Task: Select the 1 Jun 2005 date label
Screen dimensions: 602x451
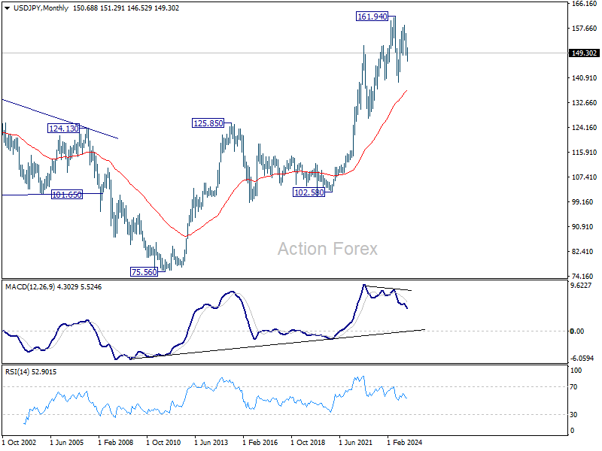Action: coord(67,442)
